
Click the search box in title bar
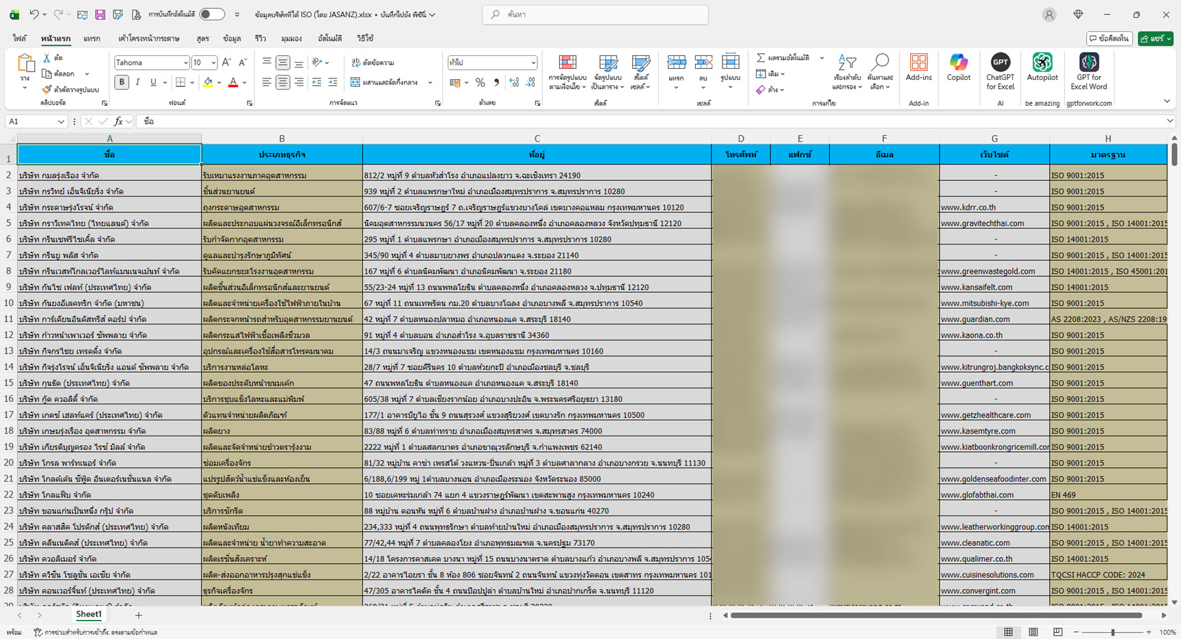595,14
